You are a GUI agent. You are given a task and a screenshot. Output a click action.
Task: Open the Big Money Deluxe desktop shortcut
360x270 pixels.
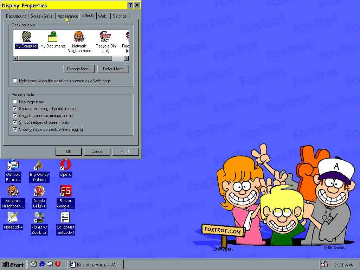tap(39, 171)
